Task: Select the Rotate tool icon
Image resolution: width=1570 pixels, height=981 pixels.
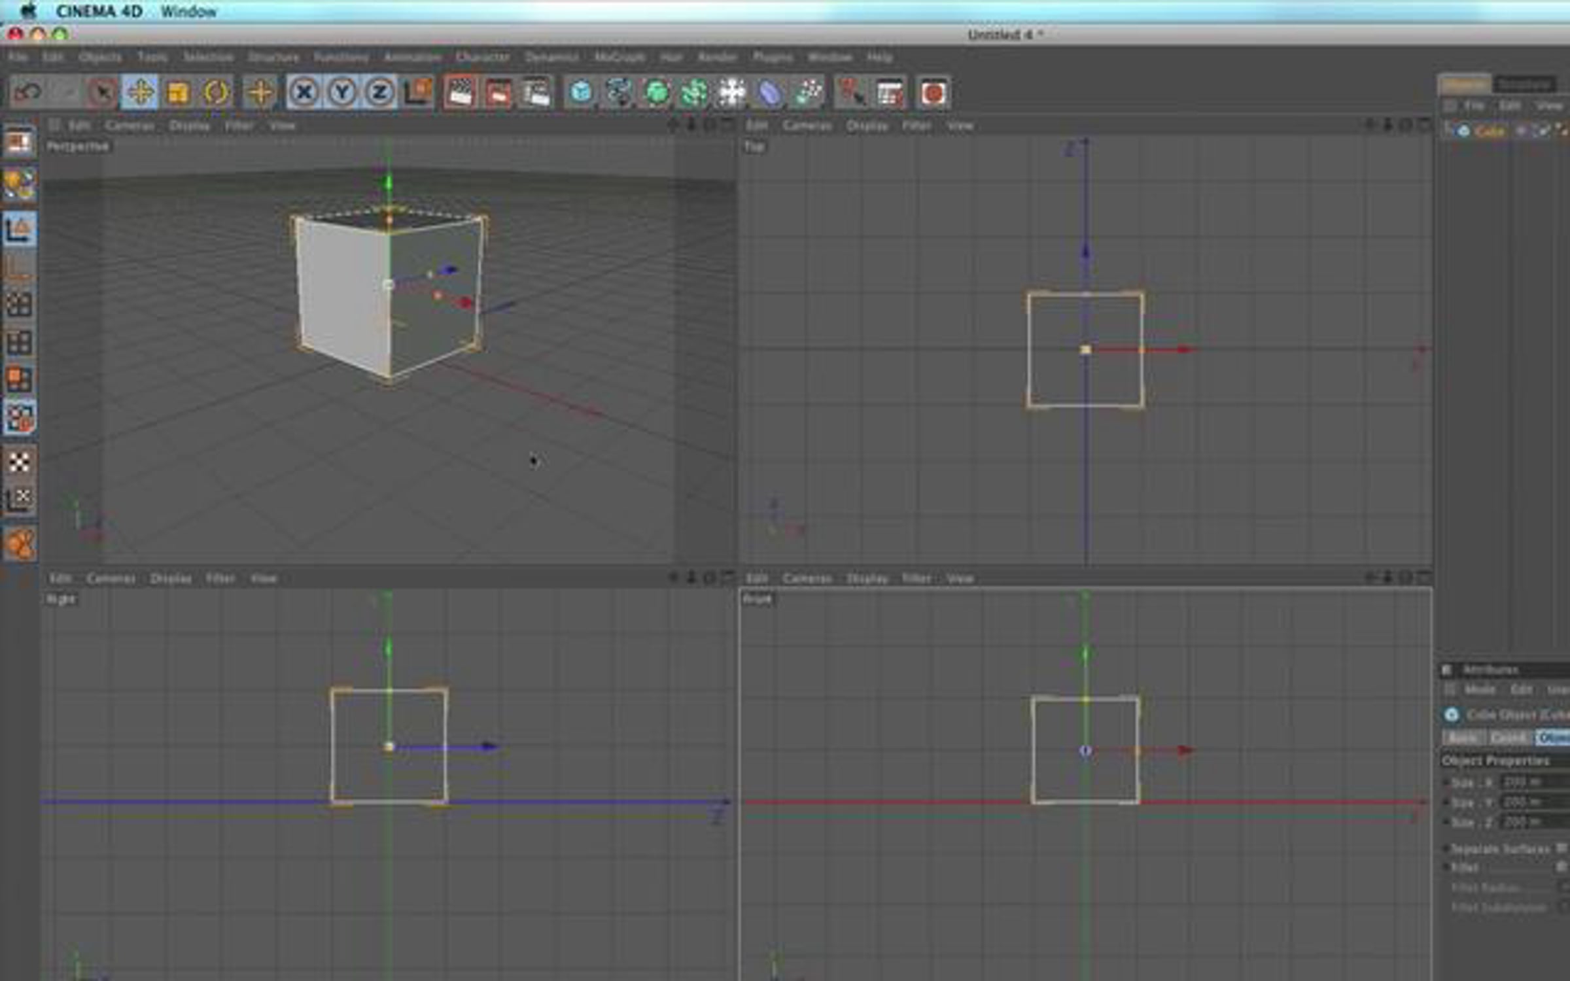Action: (x=215, y=92)
